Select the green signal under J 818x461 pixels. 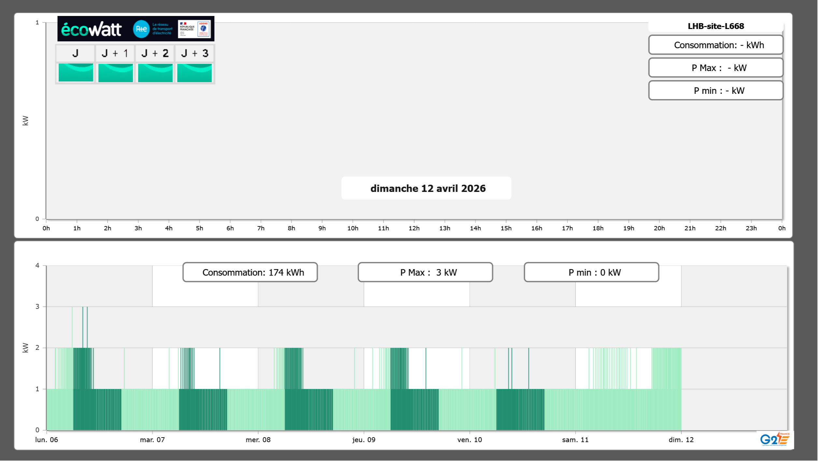(x=76, y=73)
